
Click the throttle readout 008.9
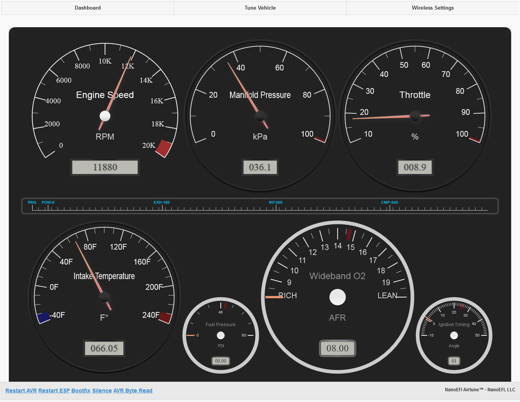point(415,167)
